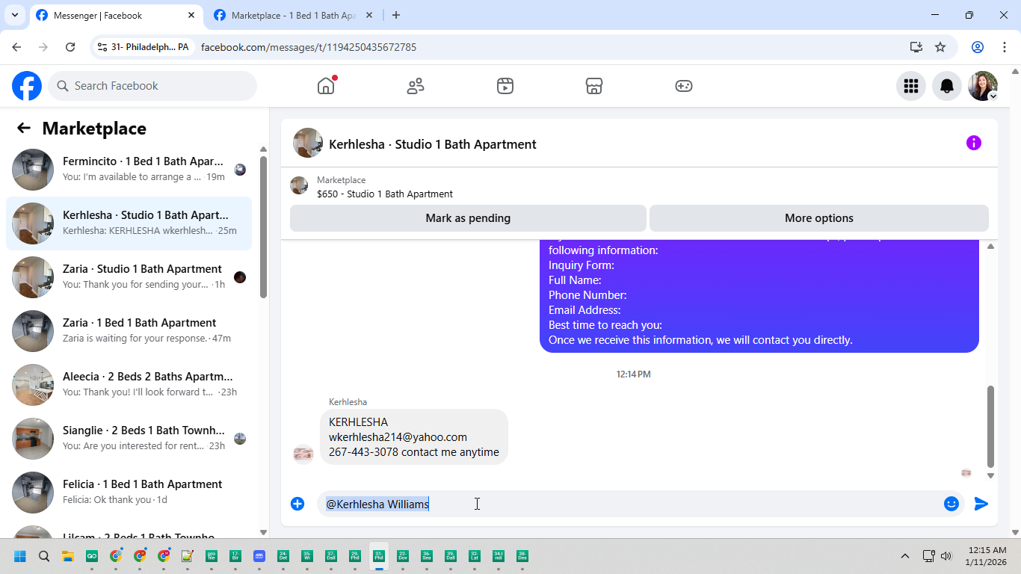Image resolution: width=1021 pixels, height=574 pixels.
Task: Click Kerhlesha's avatar in the chat header
Action: (308, 143)
